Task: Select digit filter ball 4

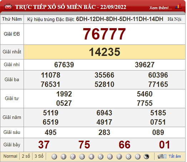Action: [x=91, y=157]
